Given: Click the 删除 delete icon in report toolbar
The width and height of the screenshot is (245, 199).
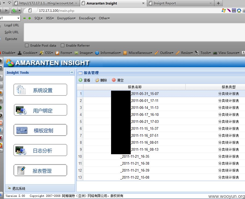Looking at the screenshot, I should [x=97, y=80].
